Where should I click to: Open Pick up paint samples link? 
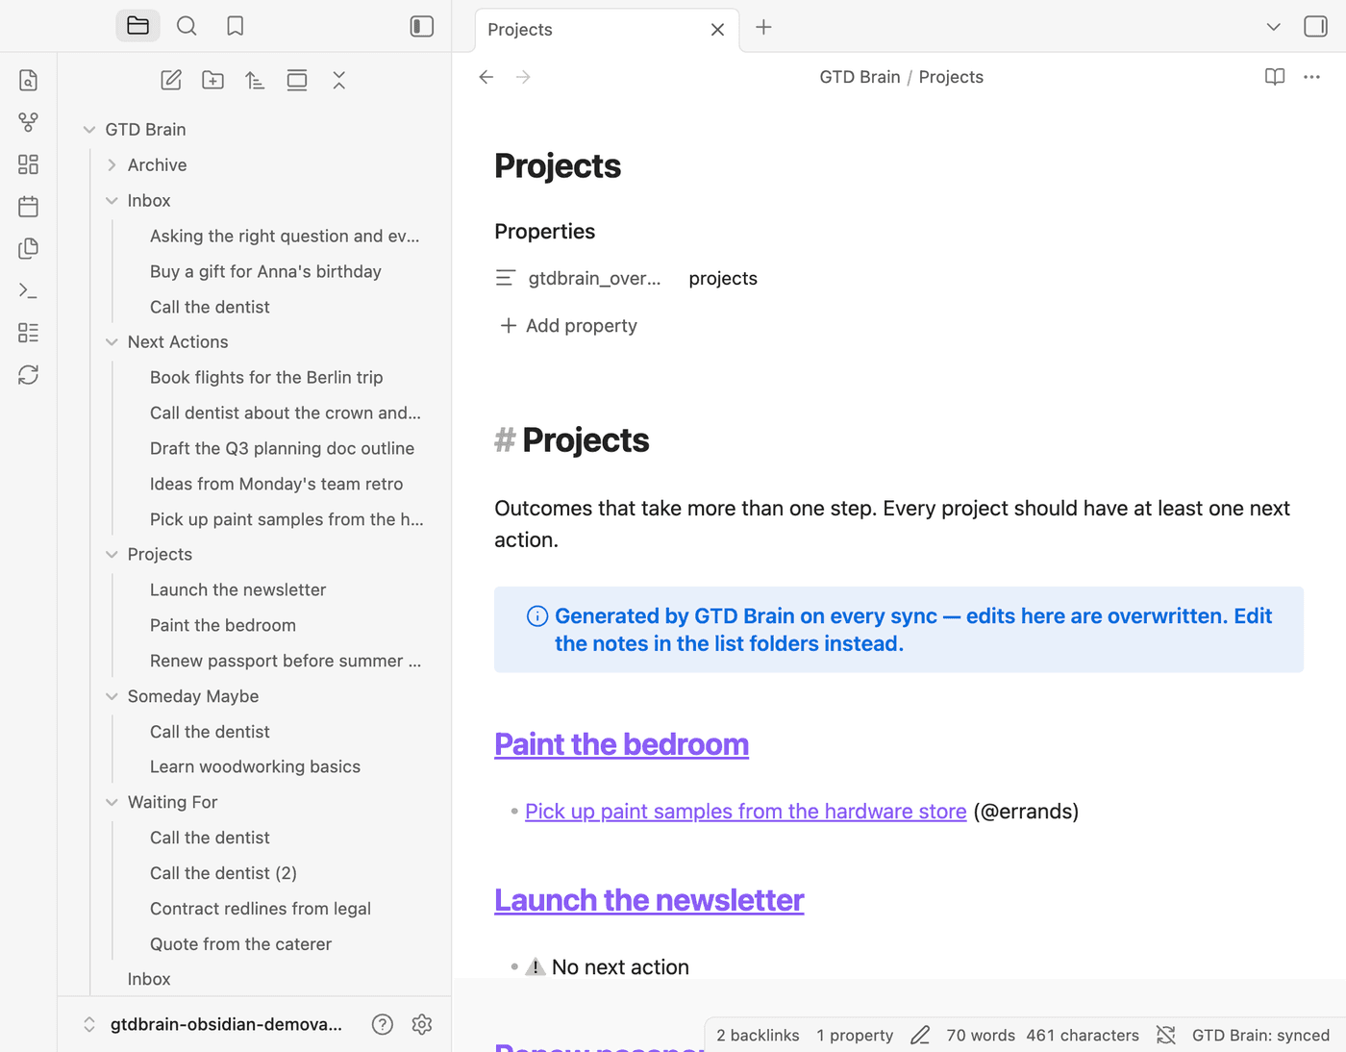(745, 812)
